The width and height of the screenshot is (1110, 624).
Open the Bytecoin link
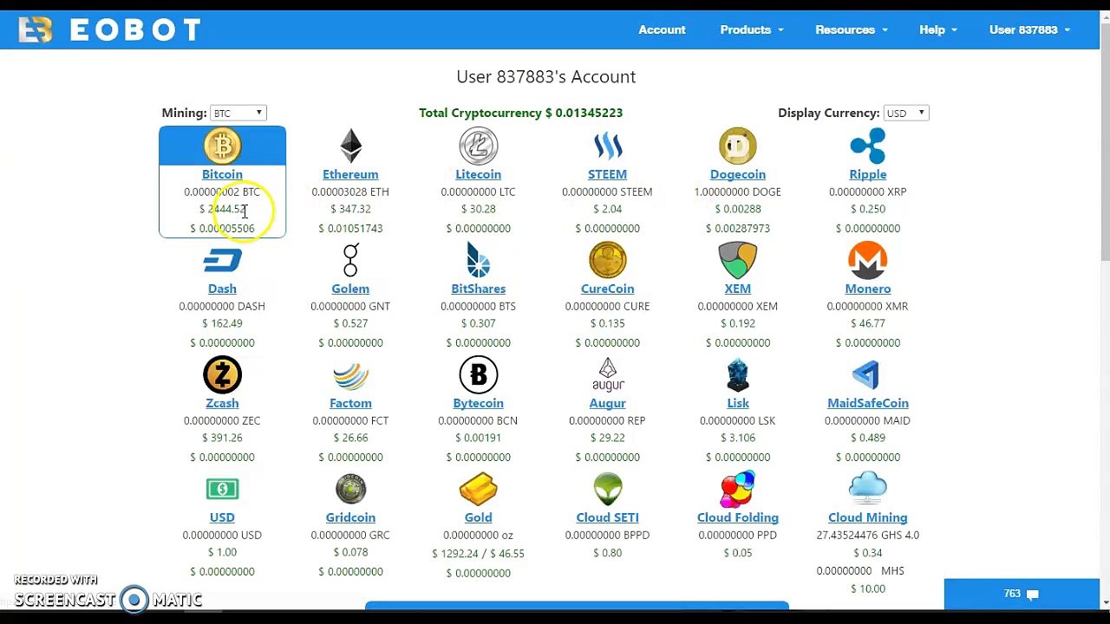(478, 403)
